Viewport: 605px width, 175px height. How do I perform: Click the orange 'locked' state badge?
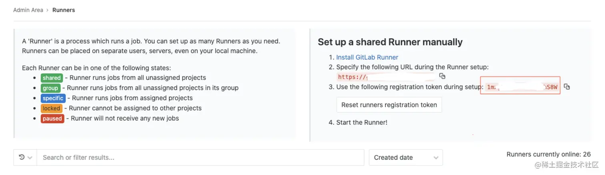[52, 108]
